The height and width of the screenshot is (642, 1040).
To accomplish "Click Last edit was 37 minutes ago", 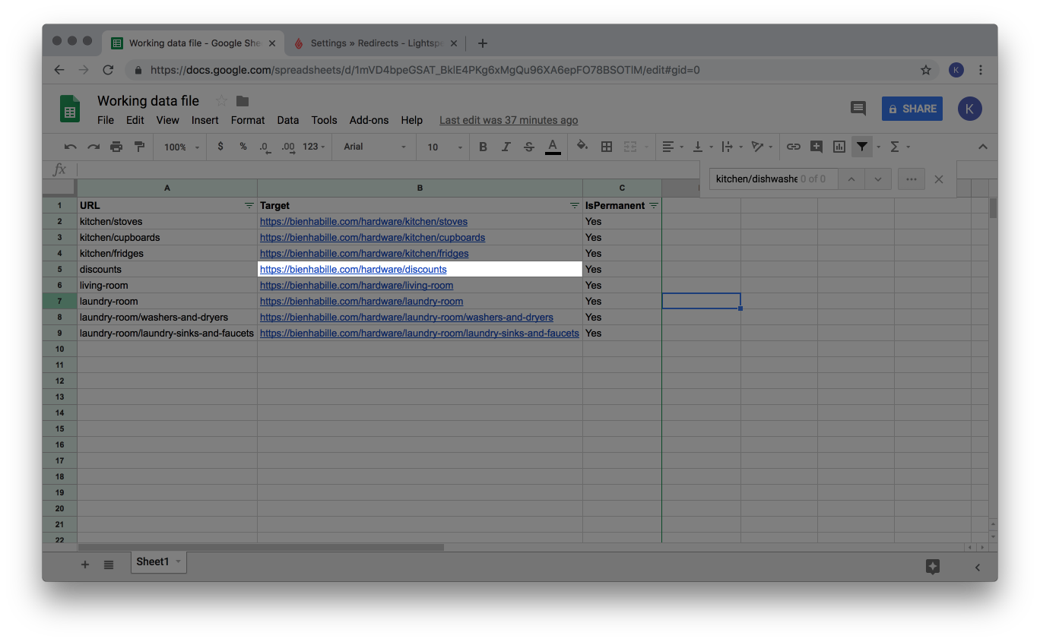I will 509,120.
